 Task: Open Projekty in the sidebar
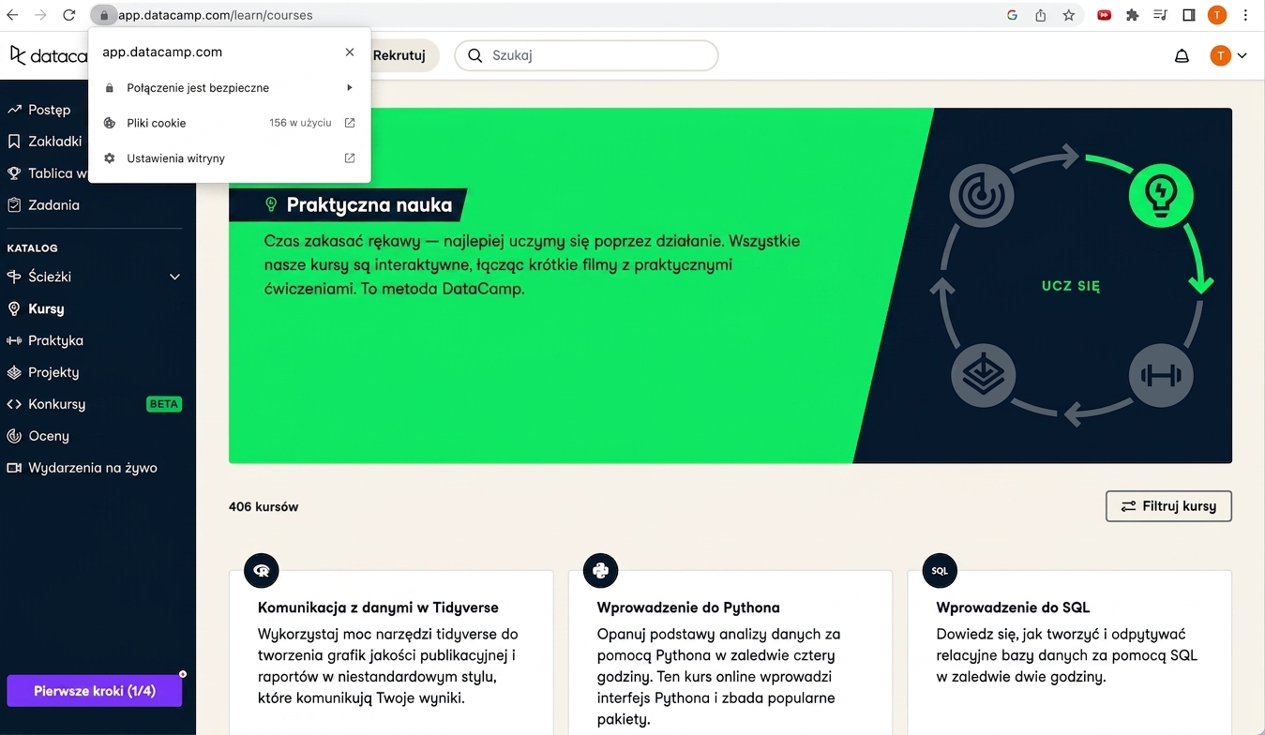pyautogui.click(x=53, y=372)
